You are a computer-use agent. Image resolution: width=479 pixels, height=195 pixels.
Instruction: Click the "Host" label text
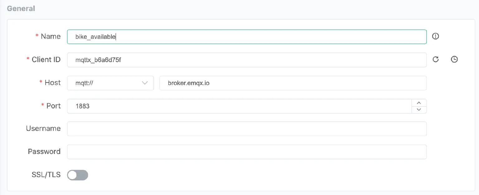coord(53,83)
